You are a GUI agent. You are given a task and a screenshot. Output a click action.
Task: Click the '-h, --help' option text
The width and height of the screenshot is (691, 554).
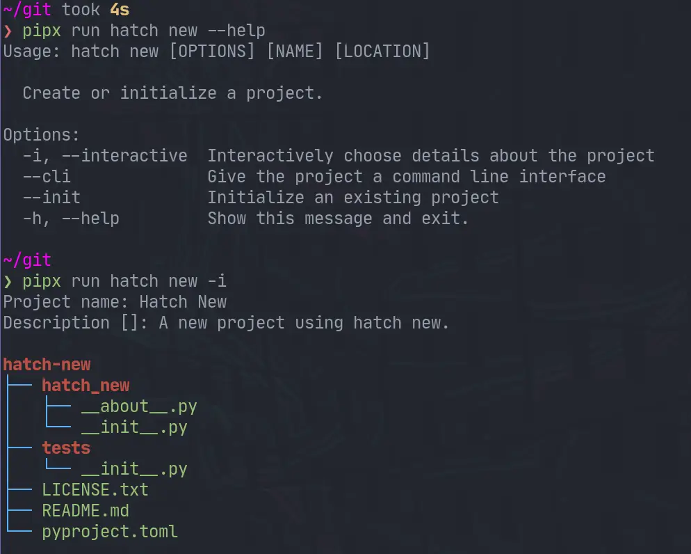[71, 219]
